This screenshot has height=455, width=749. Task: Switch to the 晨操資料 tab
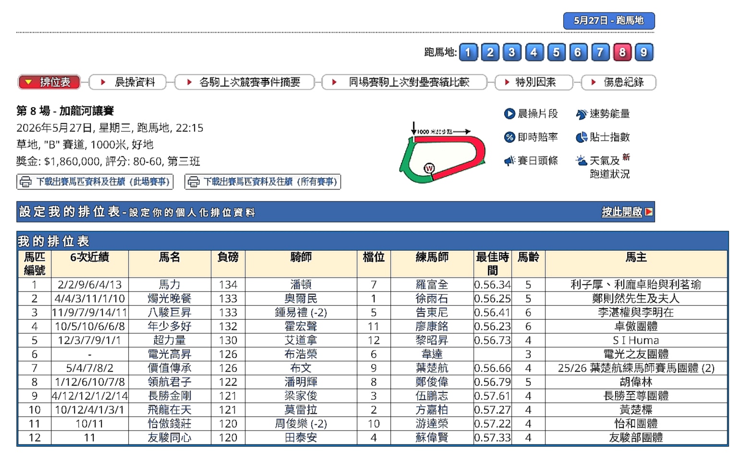click(128, 82)
